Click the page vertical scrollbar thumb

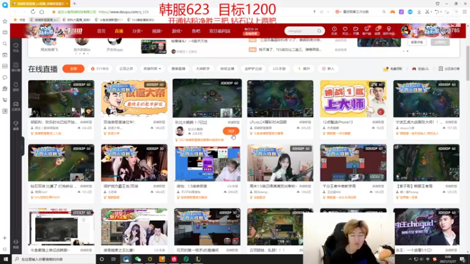468,63
